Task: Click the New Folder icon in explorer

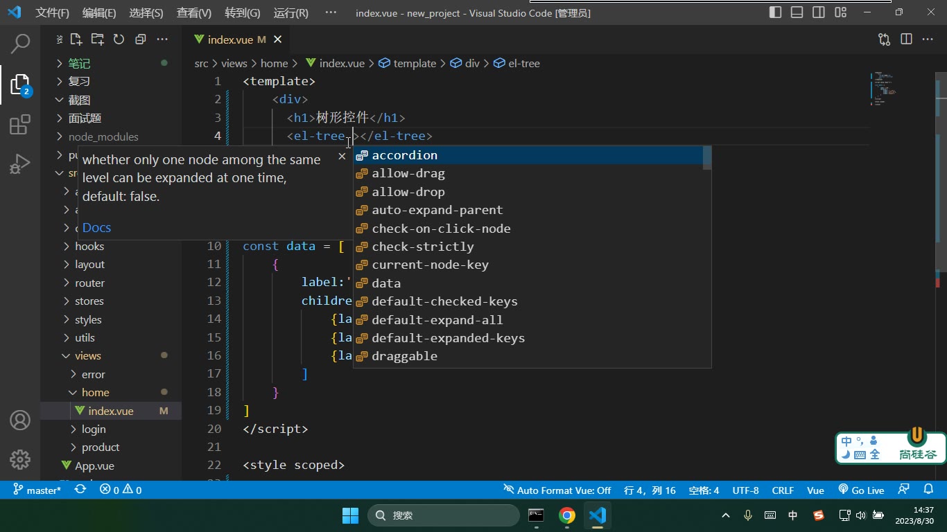Action: point(98,39)
